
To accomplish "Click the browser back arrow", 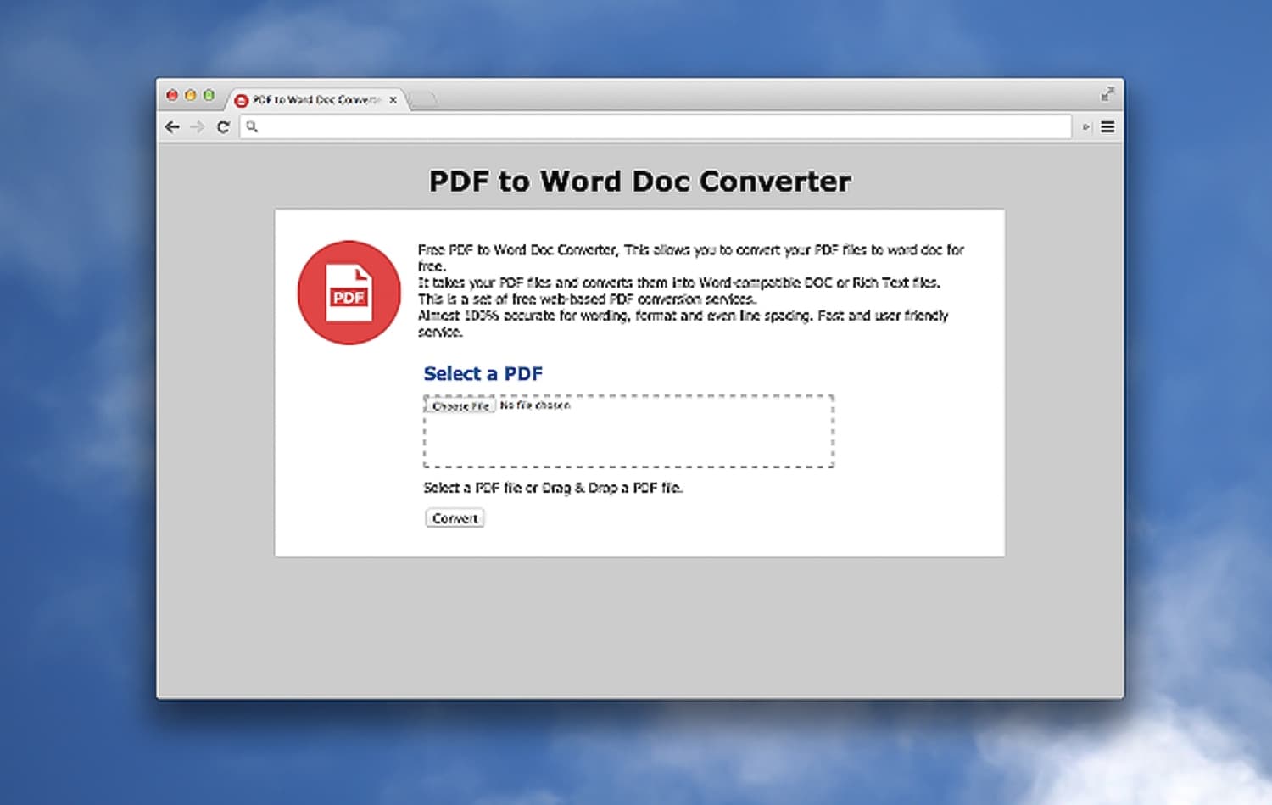I will click(x=173, y=126).
